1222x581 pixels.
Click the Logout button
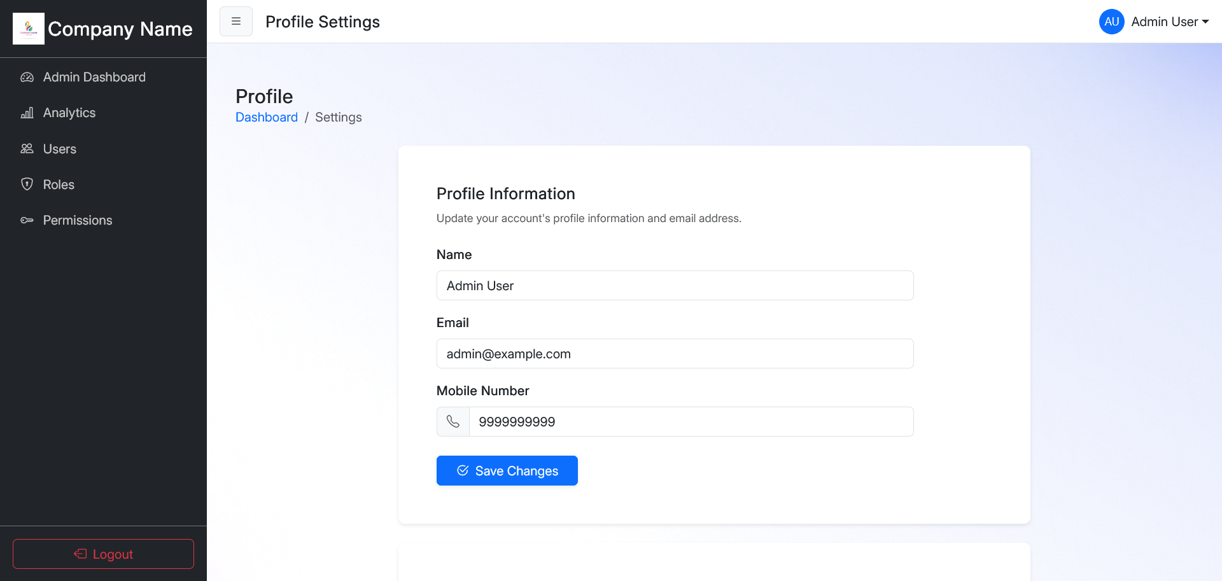click(x=103, y=554)
